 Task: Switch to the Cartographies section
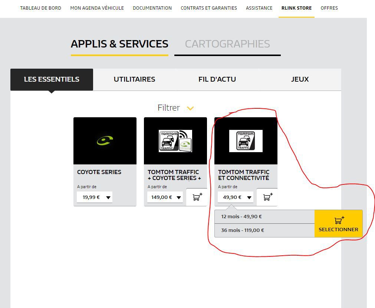click(x=227, y=44)
